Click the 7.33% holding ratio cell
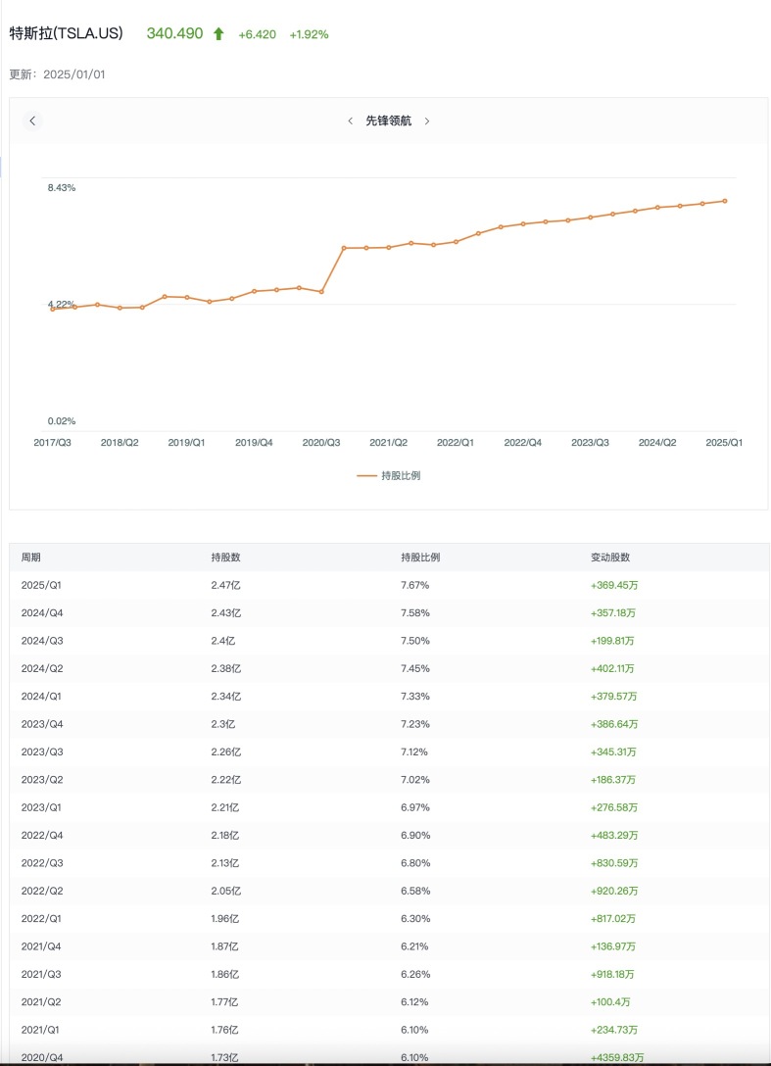This screenshot has height=1066, width=771. click(414, 697)
